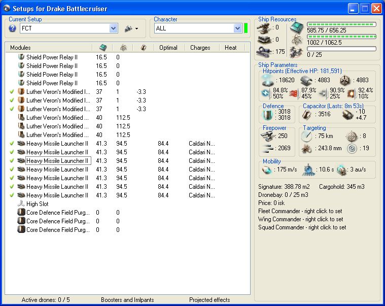Click the shield hitpoints icon next to 18620
The image size is (385, 306).
pos(267,80)
